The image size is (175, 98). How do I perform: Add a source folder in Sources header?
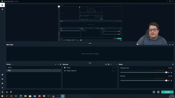pyautogui.click(x=109, y=64)
